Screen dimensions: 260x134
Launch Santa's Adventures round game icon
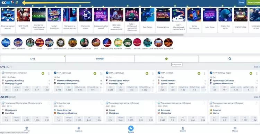pos(18,42)
